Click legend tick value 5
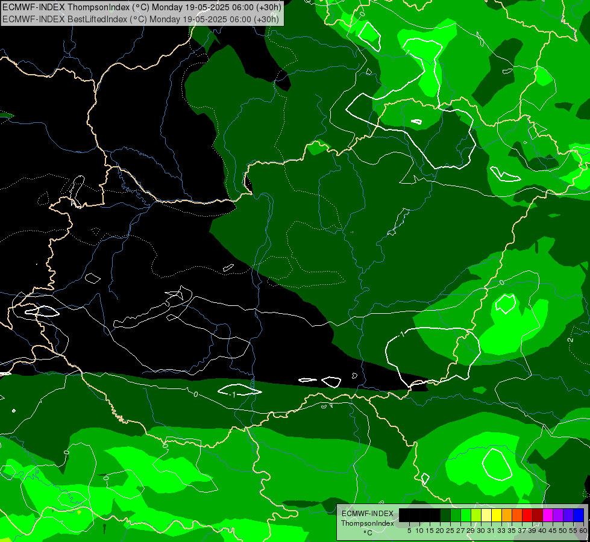Image resolution: width=590 pixels, height=542 pixels. (x=409, y=531)
